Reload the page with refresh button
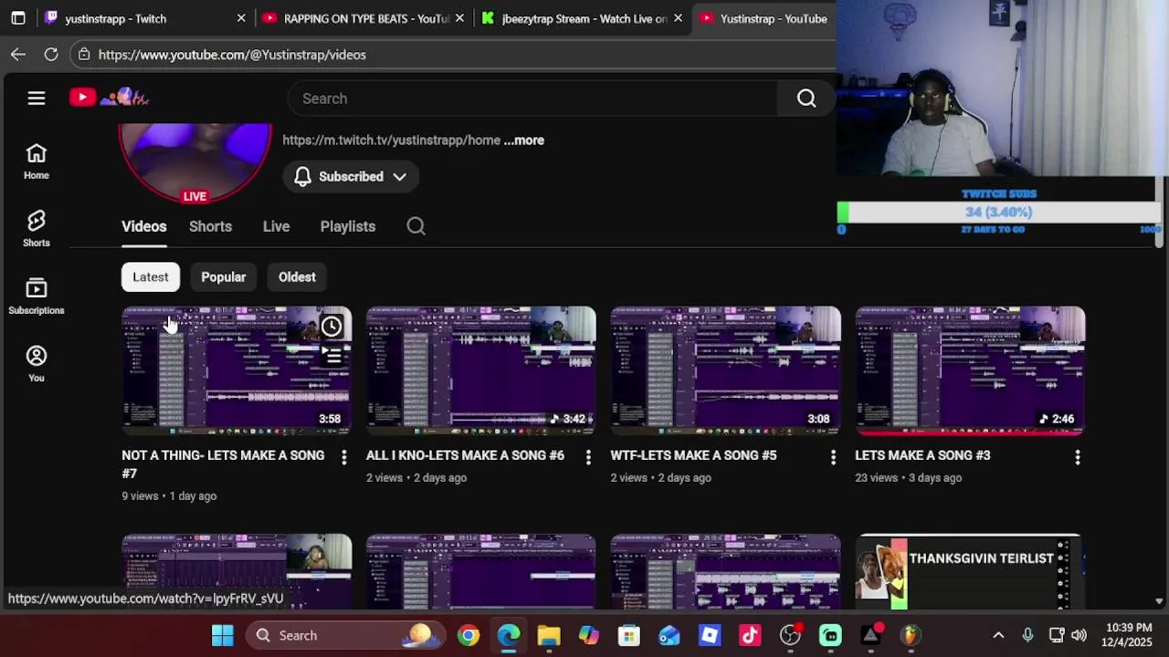 click(51, 55)
